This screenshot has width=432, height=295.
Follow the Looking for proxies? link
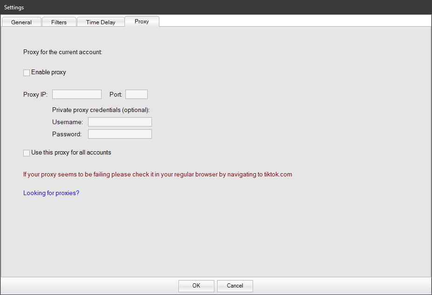pos(51,193)
